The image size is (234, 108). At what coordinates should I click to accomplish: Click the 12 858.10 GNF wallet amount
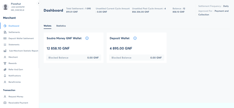(x=58, y=48)
